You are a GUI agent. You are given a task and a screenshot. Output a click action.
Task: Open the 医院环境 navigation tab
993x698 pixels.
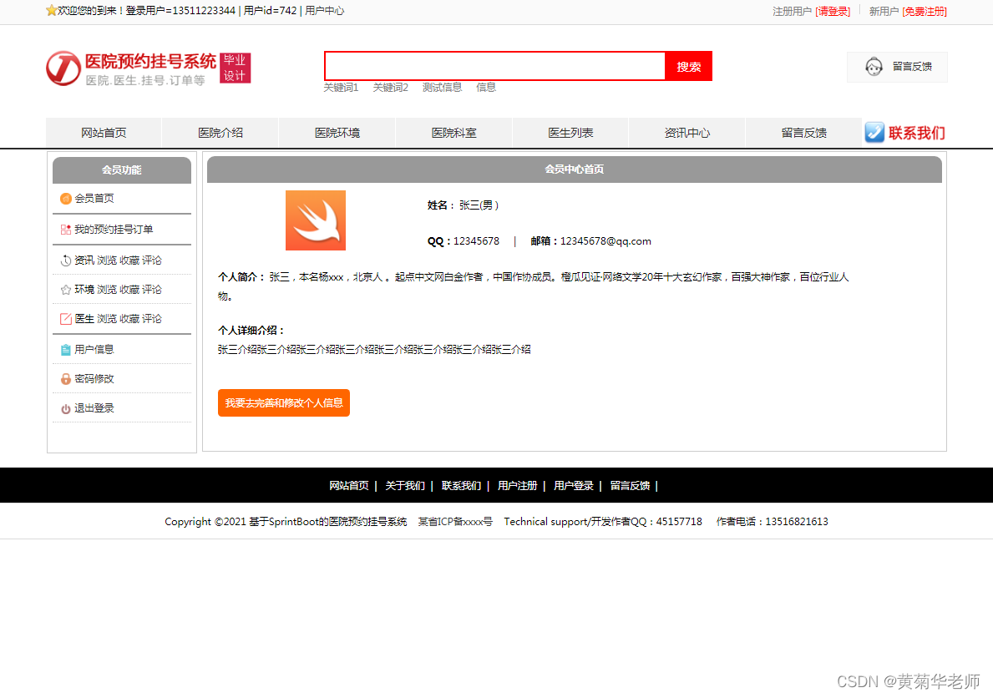[337, 133]
